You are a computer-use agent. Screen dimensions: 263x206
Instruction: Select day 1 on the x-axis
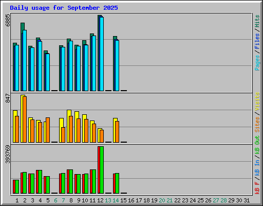click(17, 200)
